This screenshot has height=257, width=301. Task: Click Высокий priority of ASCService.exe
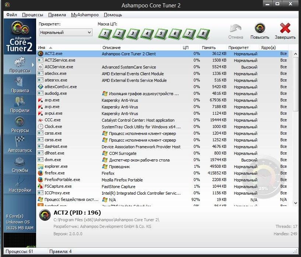pyautogui.click(x=249, y=67)
